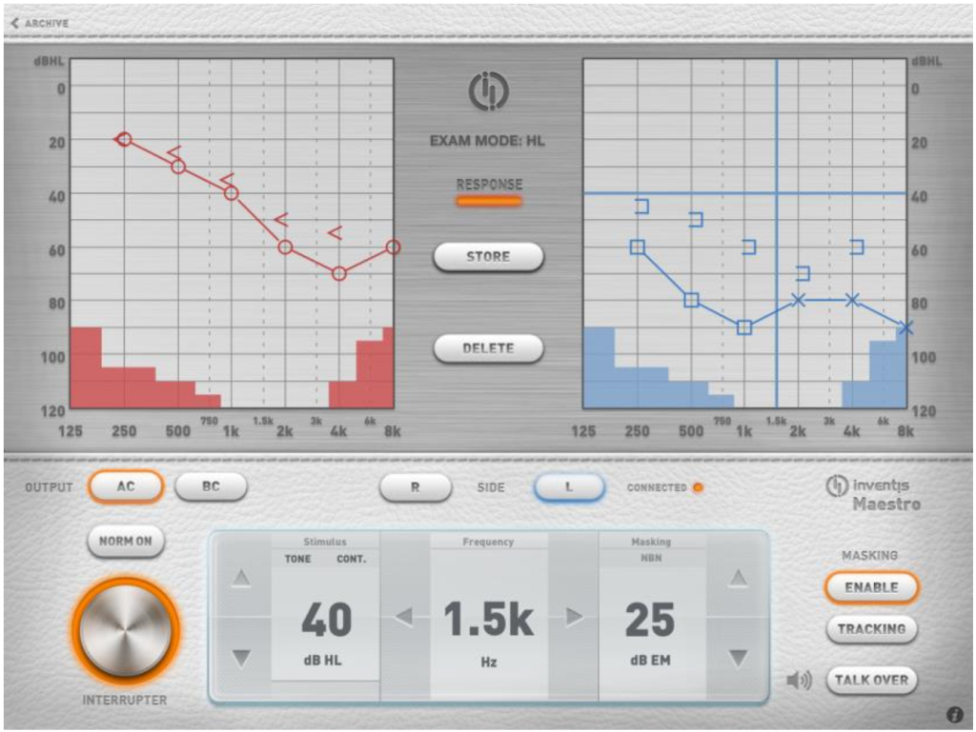The height and width of the screenshot is (732, 976).
Task: Lower masking level with down arrow
Action: point(739,658)
